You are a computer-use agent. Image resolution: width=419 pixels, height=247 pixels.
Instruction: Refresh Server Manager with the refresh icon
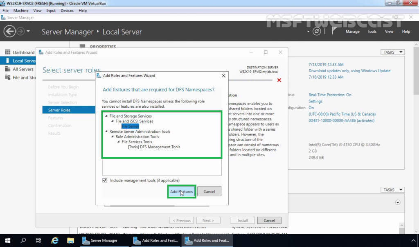317,31
